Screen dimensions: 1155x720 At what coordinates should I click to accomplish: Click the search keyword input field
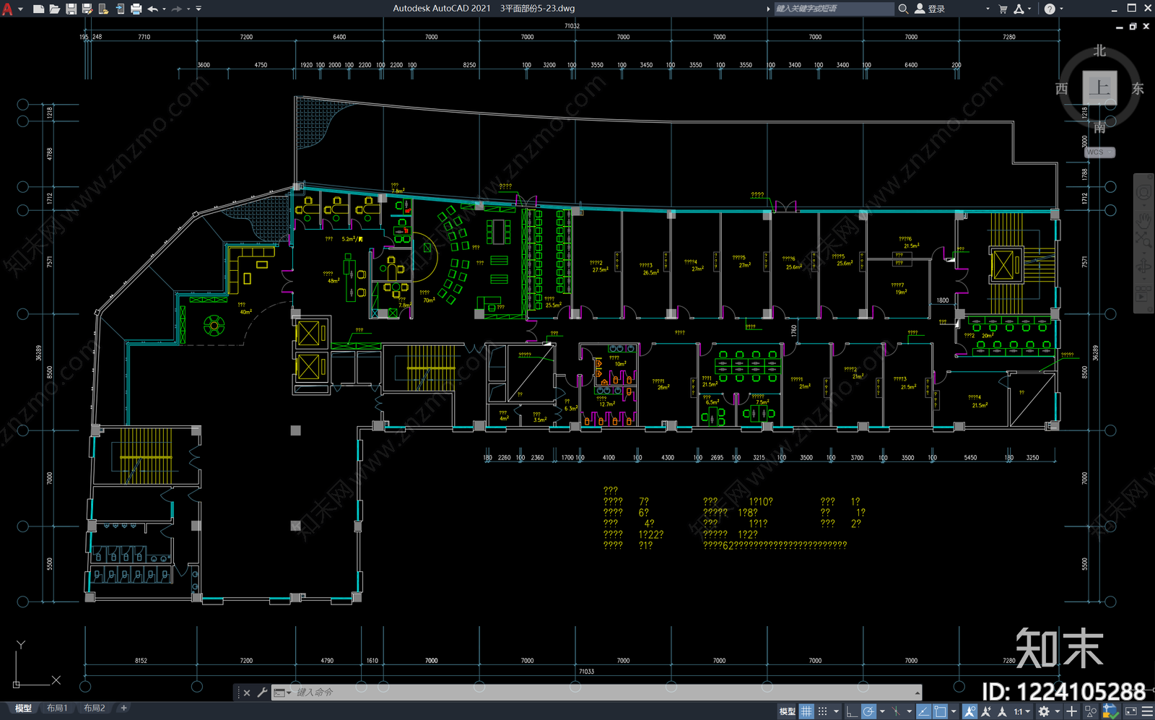click(834, 9)
